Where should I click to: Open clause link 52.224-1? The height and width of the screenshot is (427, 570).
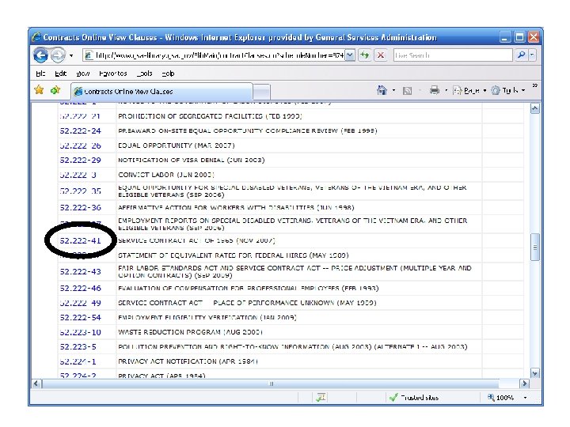[x=78, y=361]
